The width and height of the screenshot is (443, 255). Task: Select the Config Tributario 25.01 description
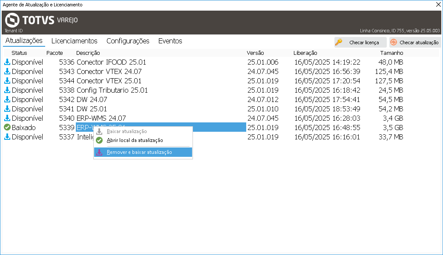(112, 90)
